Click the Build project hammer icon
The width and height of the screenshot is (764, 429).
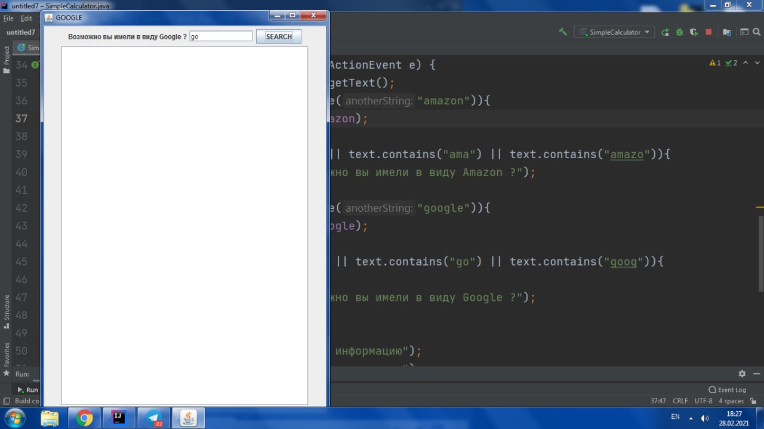pyautogui.click(x=563, y=32)
